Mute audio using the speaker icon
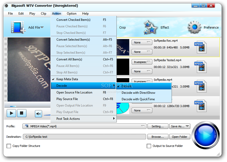227x162 pixels. coord(38,114)
